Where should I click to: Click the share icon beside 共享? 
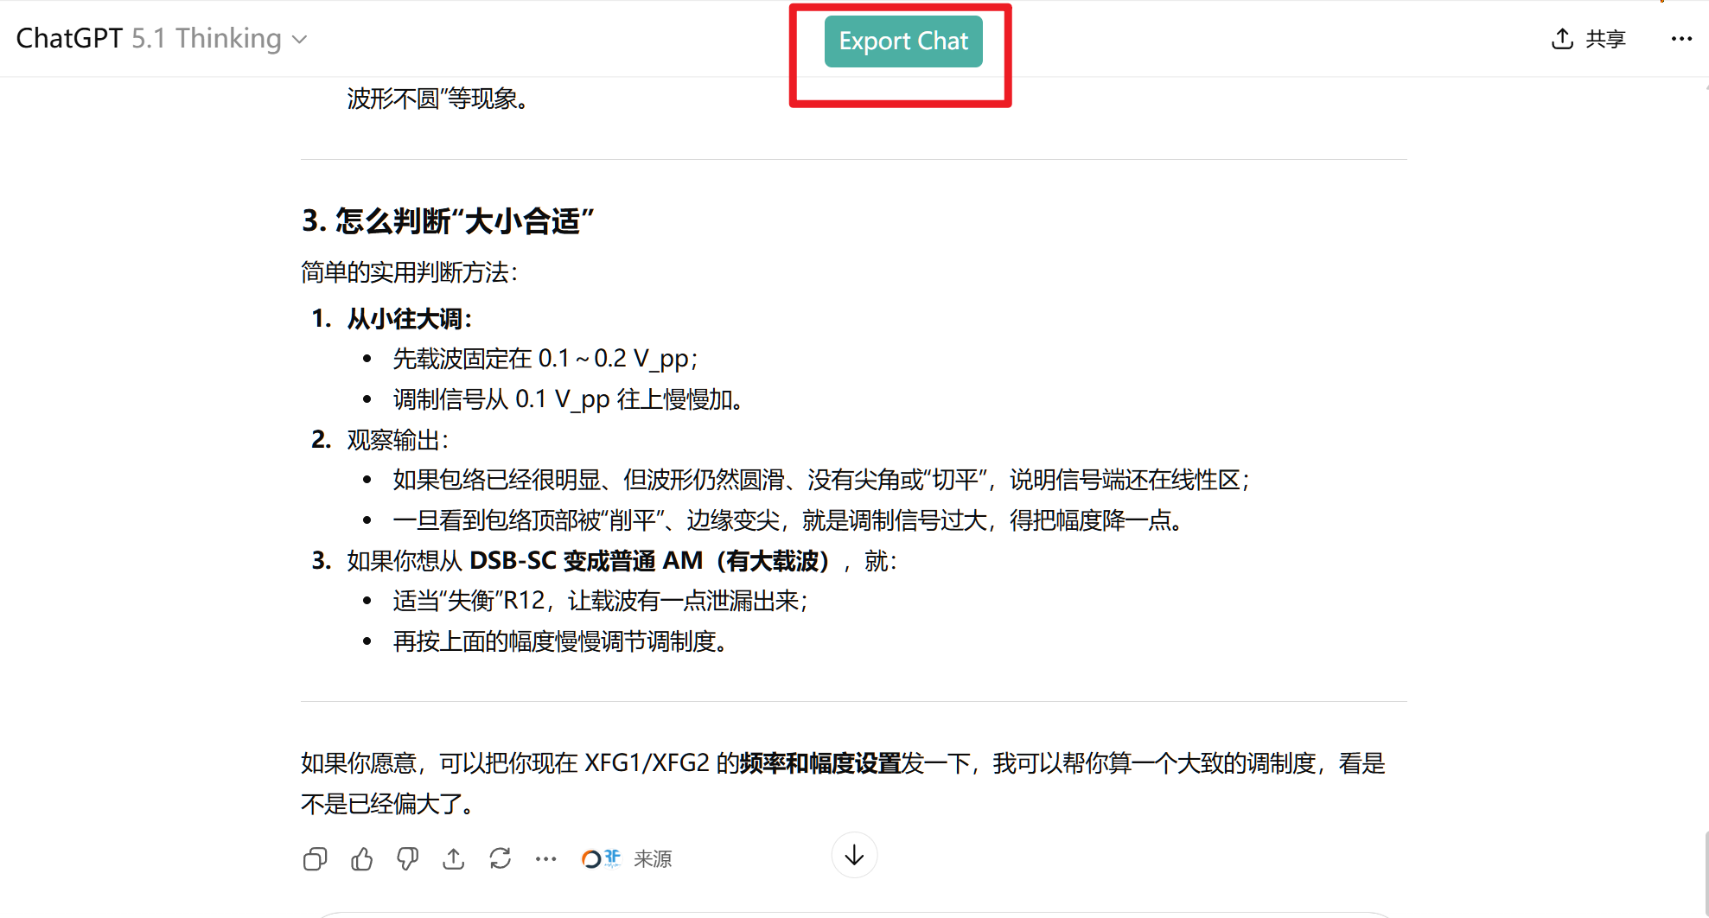click(1561, 38)
